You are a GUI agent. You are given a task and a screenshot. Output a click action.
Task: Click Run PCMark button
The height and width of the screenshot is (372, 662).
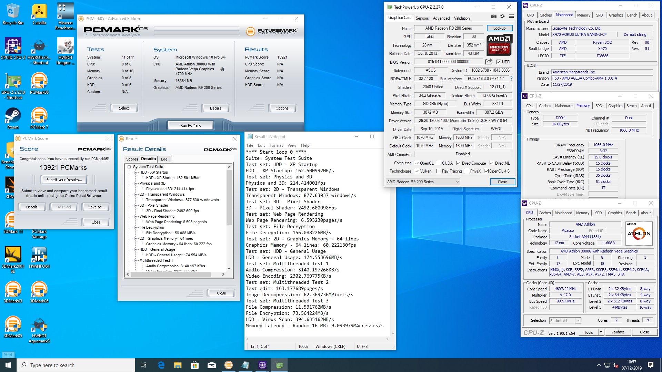(x=190, y=125)
